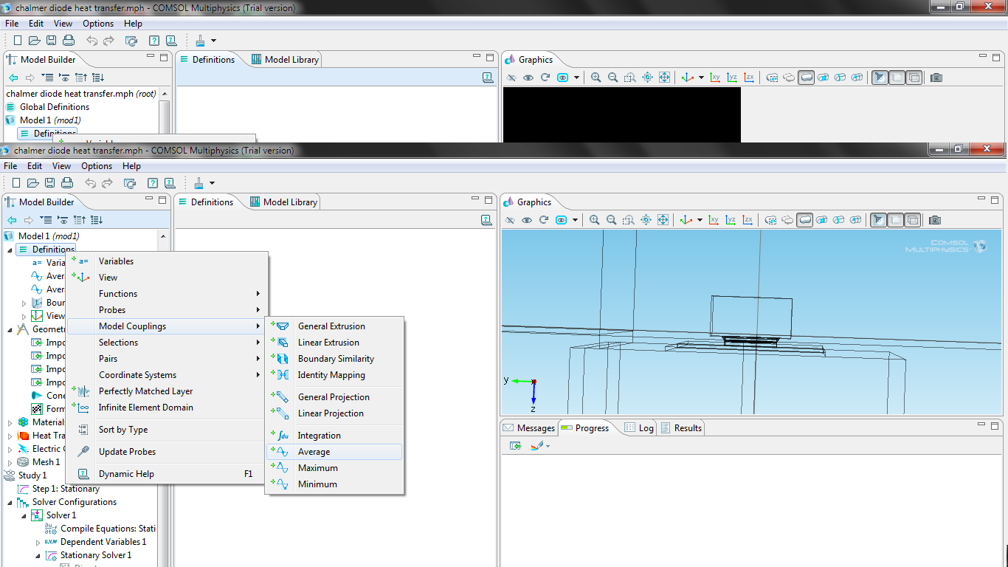
Task: Open Model Library tab in front window
Action: [x=284, y=202]
